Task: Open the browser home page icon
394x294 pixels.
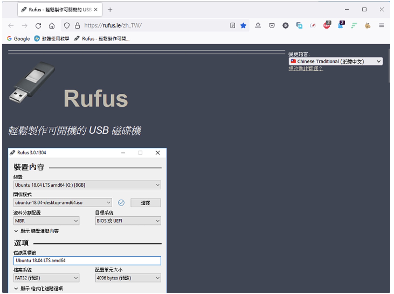Action: [52, 26]
